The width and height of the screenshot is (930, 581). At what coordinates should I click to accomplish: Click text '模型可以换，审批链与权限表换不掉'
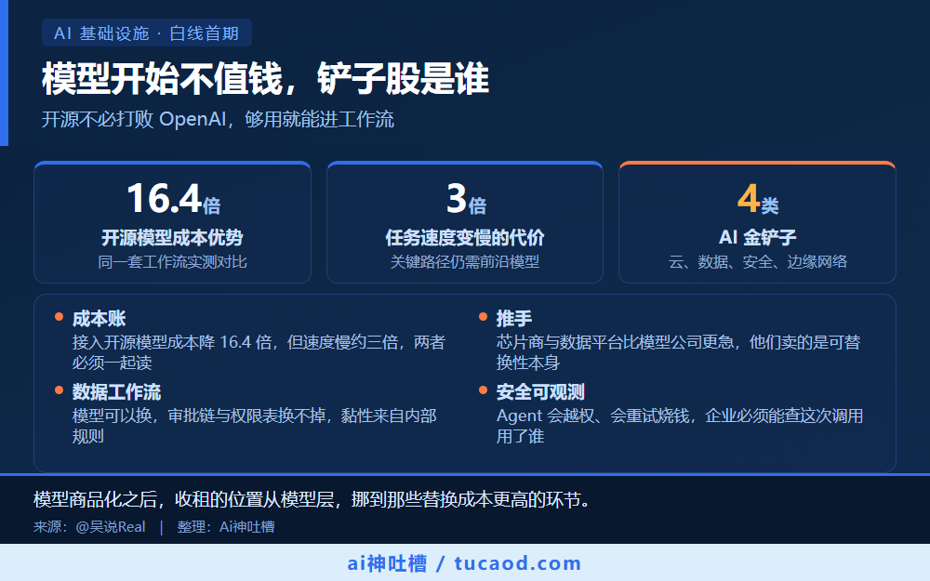pos(199,416)
